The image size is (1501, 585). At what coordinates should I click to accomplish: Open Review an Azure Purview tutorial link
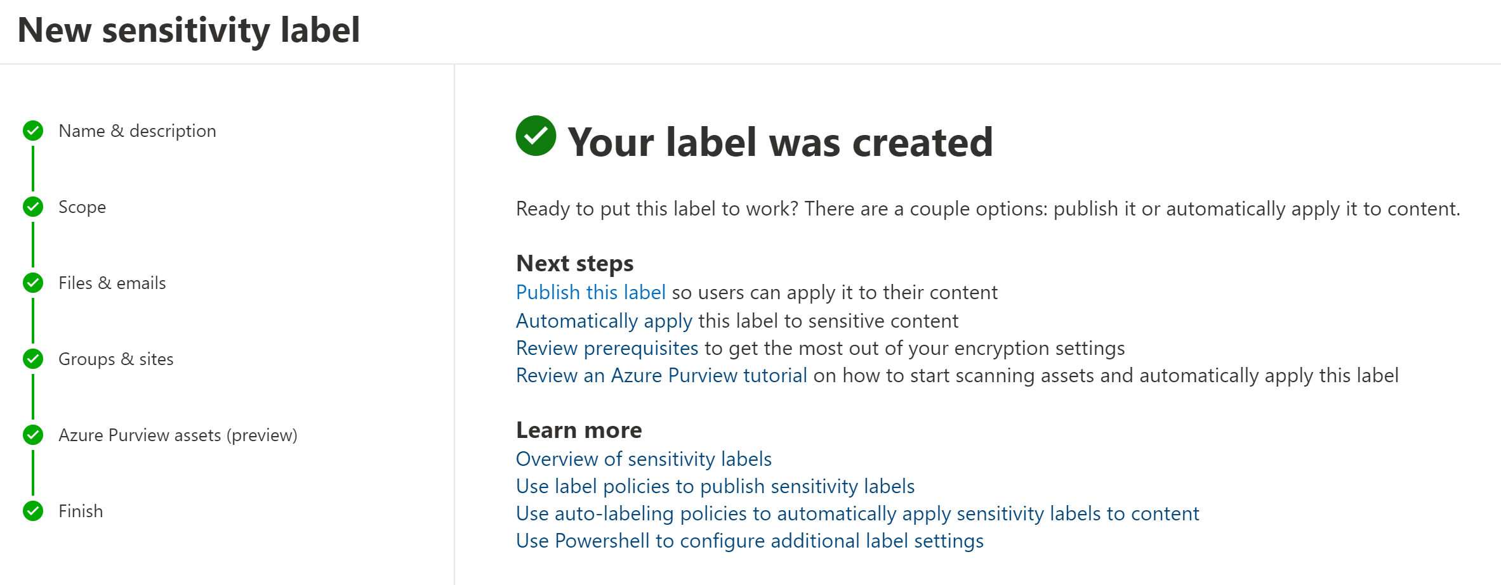[x=661, y=375]
